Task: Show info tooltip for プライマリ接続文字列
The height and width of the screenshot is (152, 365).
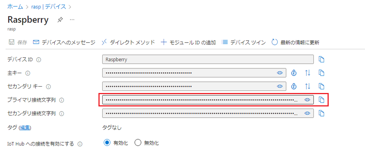Action: coord(61,100)
